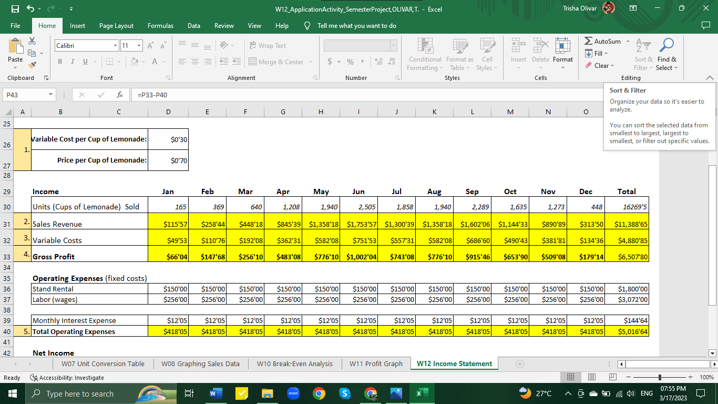
Task: Toggle Center horizontal alignment
Action: click(x=194, y=62)
